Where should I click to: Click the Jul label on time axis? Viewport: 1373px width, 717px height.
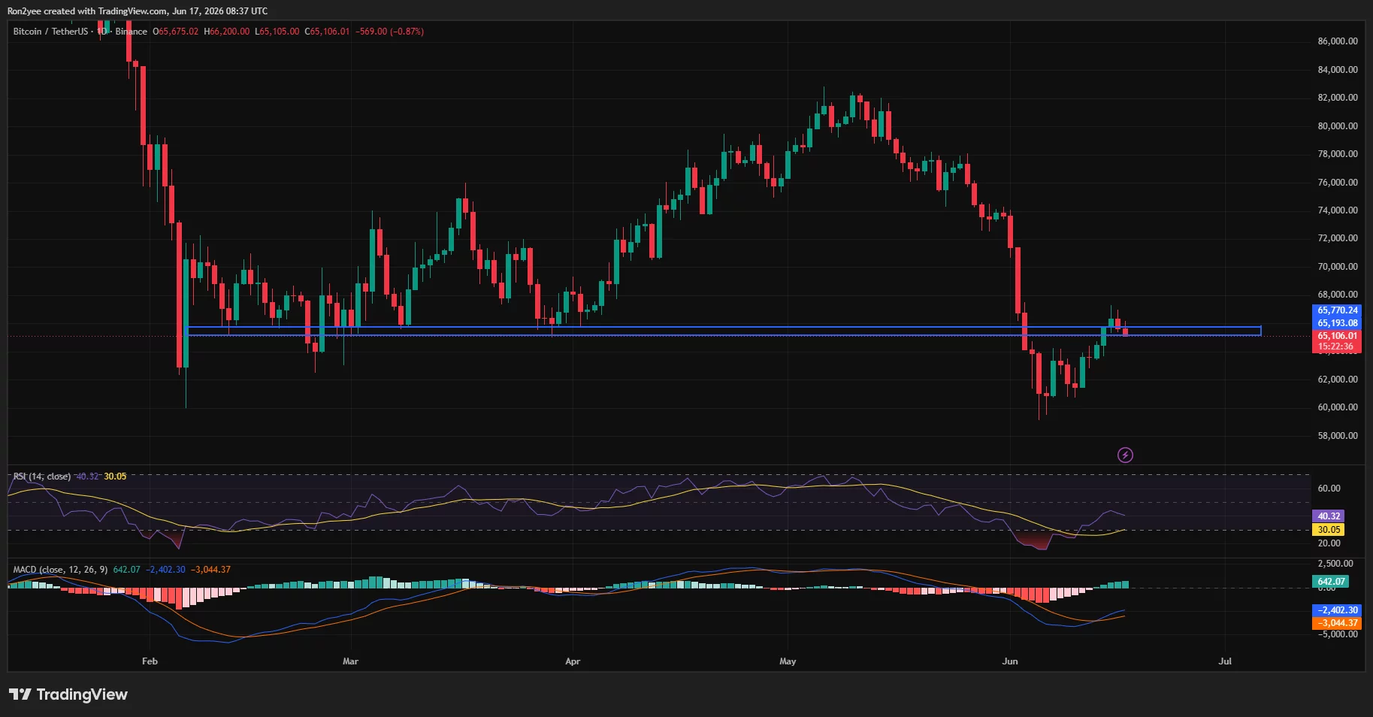tap(1225, 661)
